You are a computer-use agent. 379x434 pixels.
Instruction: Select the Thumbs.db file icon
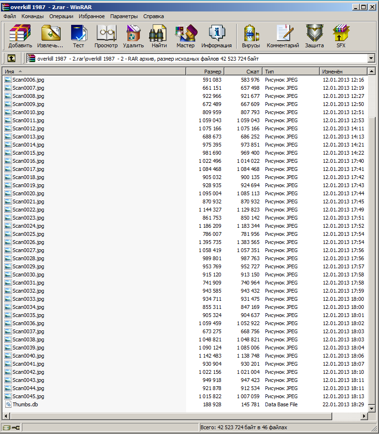click(8, 404)
